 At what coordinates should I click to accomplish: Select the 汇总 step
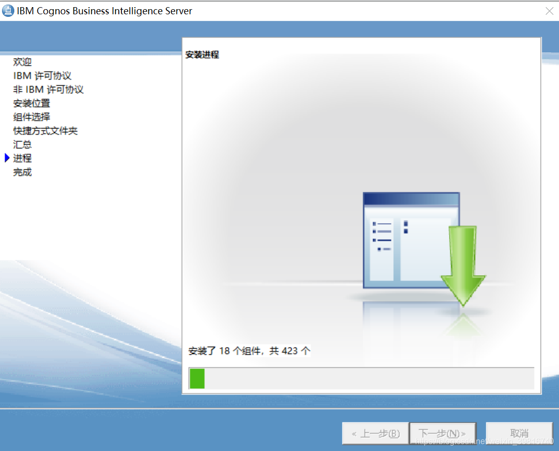(x=22, y=145)
